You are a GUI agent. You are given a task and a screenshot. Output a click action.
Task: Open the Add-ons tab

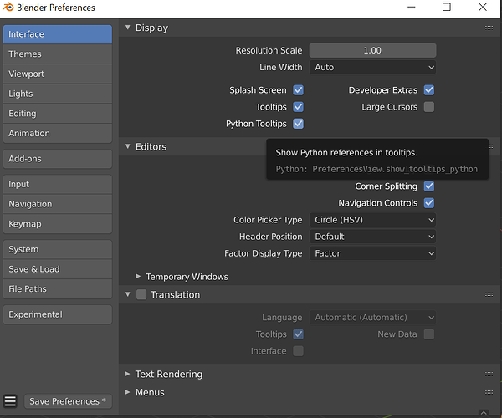coord(58,159)
